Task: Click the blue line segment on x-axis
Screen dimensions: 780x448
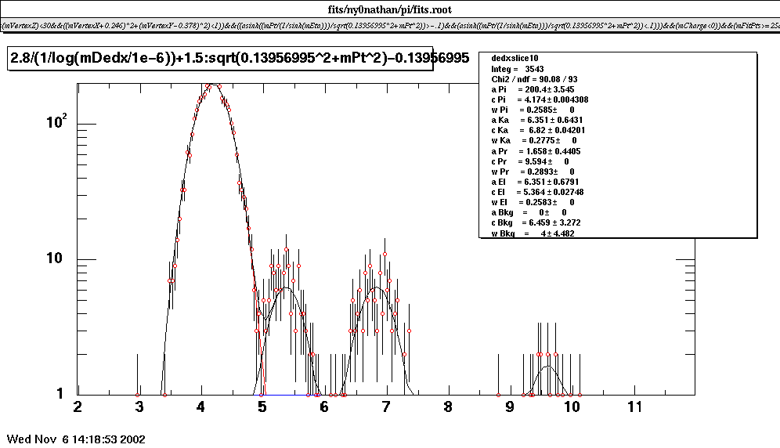Action: [287, 394]
